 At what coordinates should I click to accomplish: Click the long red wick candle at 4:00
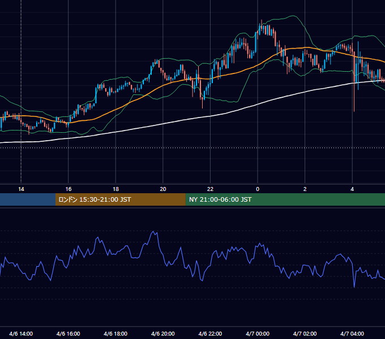pos(354,81)
